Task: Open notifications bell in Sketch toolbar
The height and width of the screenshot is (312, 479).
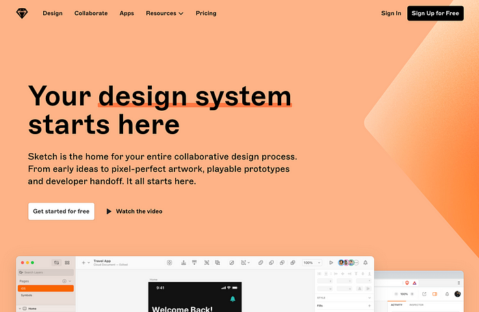Action: (x=365, y=263)
